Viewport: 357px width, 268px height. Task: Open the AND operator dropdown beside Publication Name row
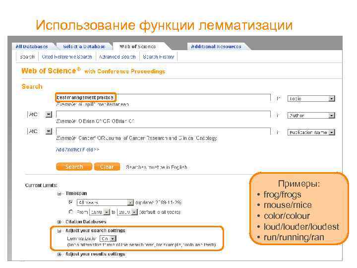pyautogui.click(x=40, y=131)
